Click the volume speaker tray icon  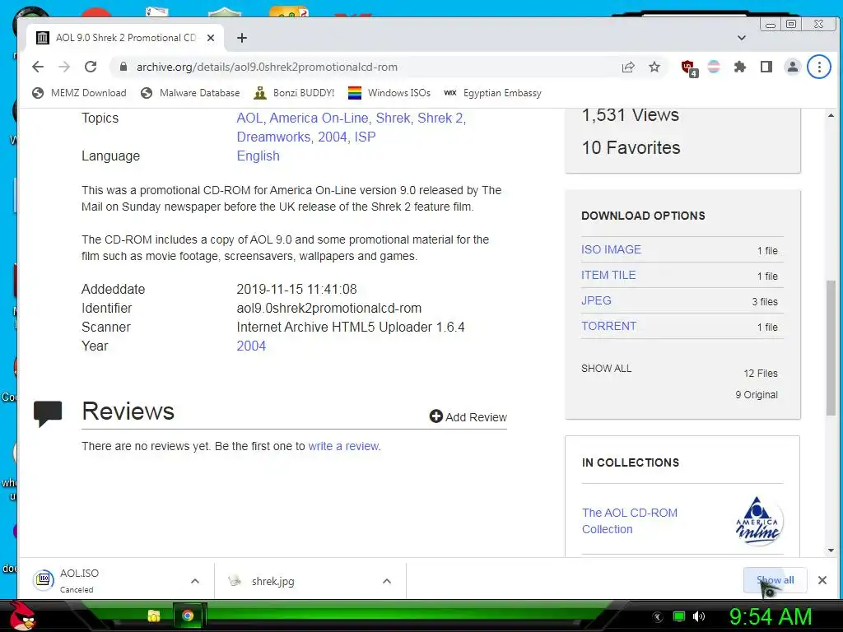[698, 616]
